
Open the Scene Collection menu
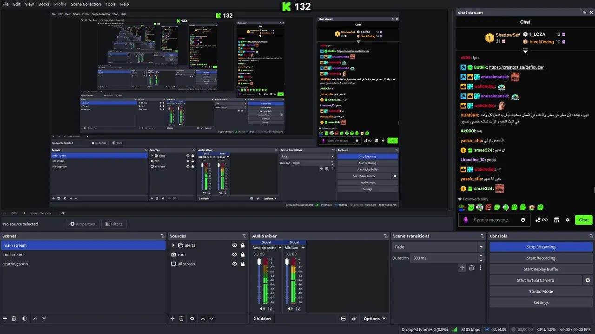pyautogui.click(x=86, y=4)
